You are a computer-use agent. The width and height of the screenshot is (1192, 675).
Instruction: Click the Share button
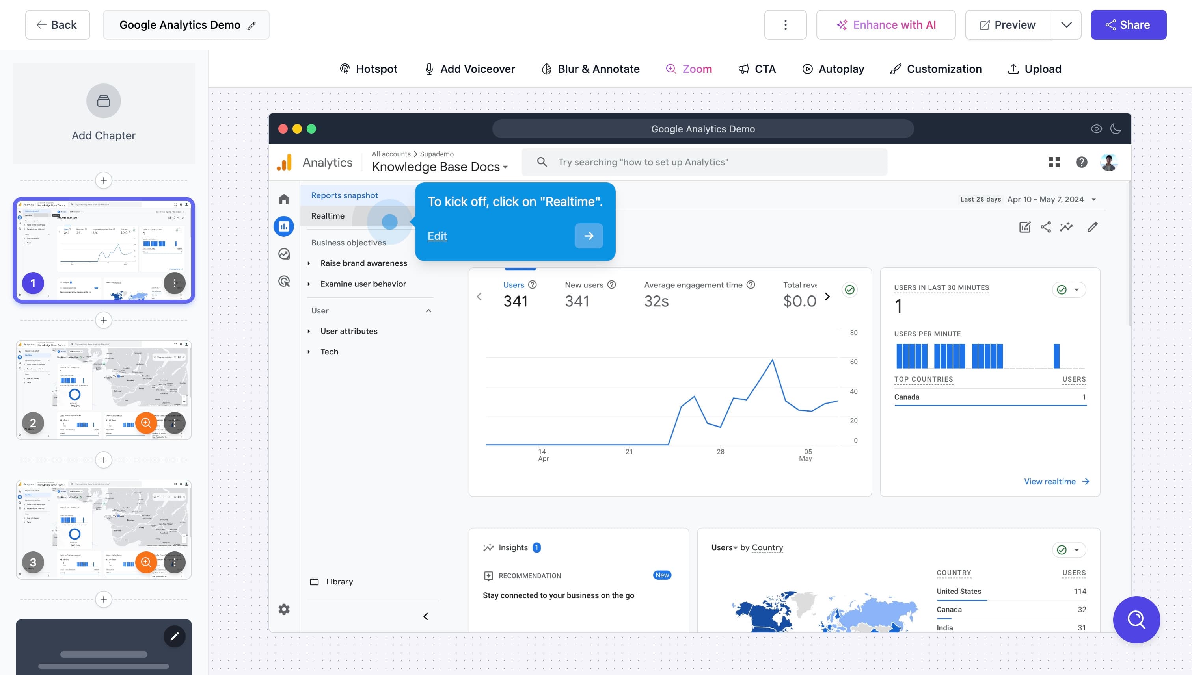point(1129,25)
